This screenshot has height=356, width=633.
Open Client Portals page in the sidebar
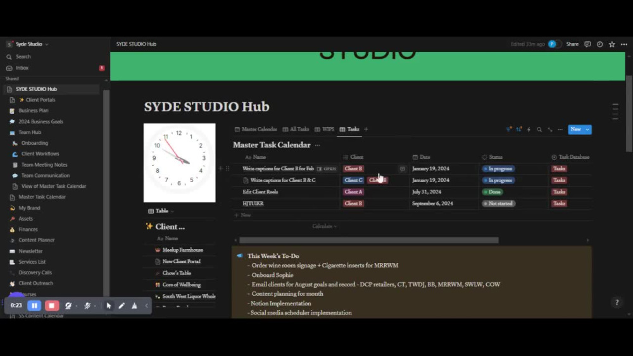[41, 100]
